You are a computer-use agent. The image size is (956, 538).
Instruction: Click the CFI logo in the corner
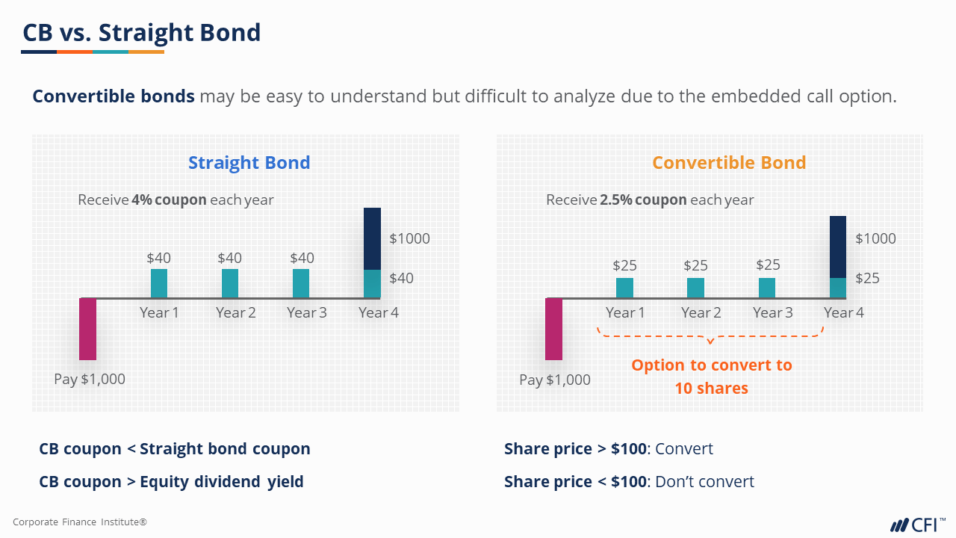[x=917, y=524]
